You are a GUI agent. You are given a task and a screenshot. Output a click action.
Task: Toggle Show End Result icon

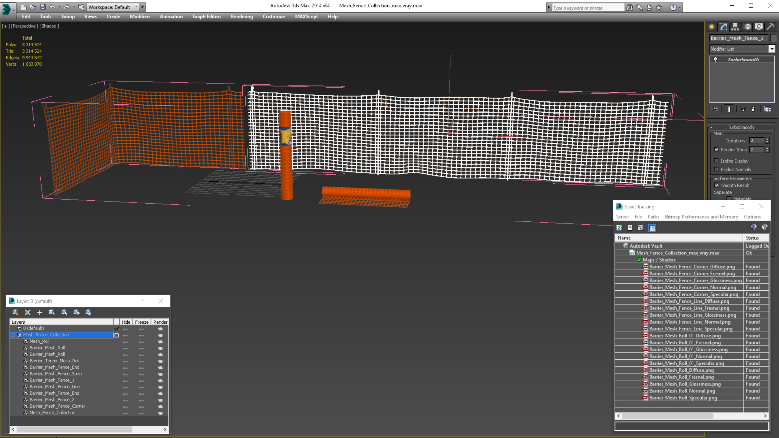(729, 109)
